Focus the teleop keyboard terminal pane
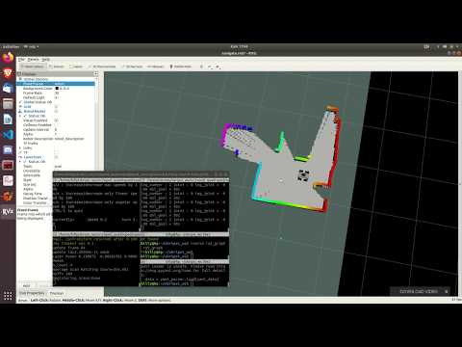The image size is (462, 347). 95,206
